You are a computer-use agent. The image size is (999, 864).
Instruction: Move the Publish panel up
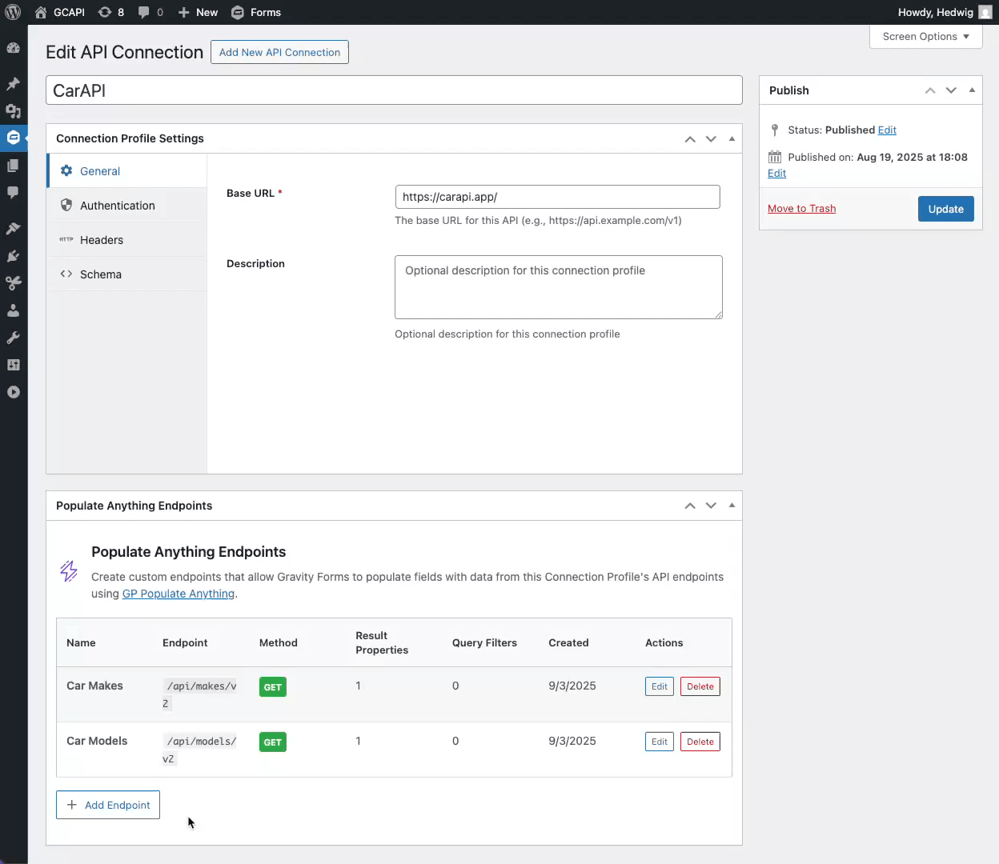[930, 90]
